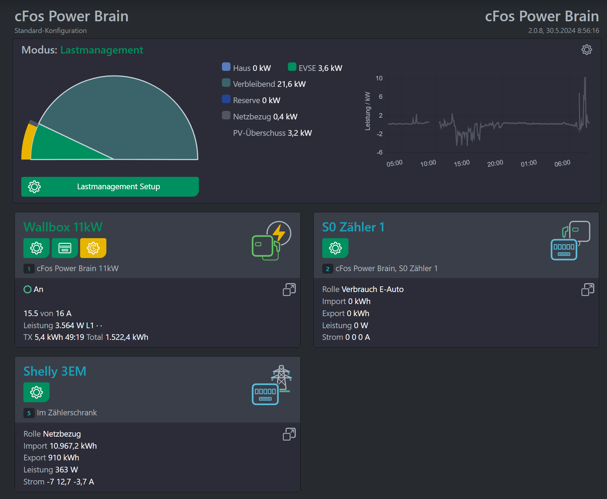Click the device number 1 badge

point(29,269)
